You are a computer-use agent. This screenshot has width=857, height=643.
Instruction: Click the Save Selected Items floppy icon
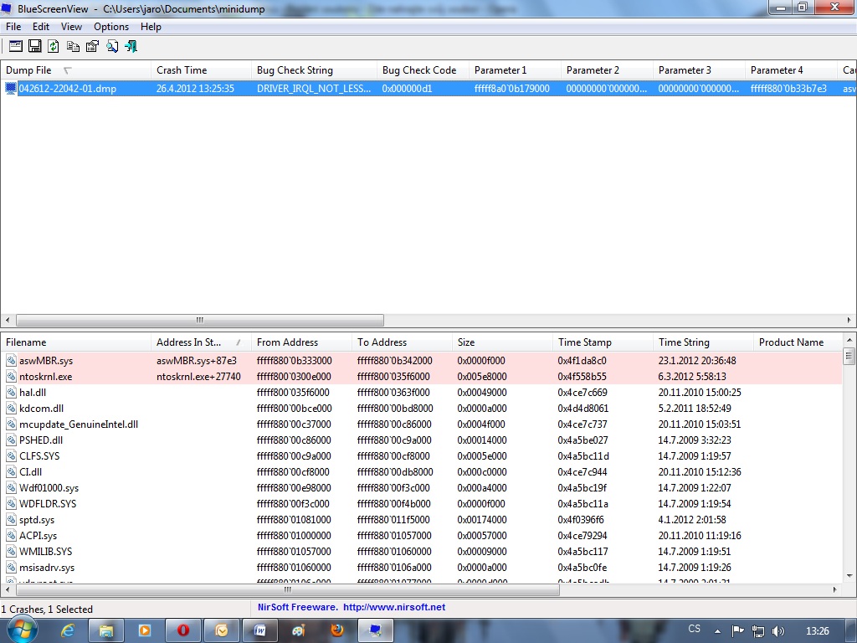point(35,47)
